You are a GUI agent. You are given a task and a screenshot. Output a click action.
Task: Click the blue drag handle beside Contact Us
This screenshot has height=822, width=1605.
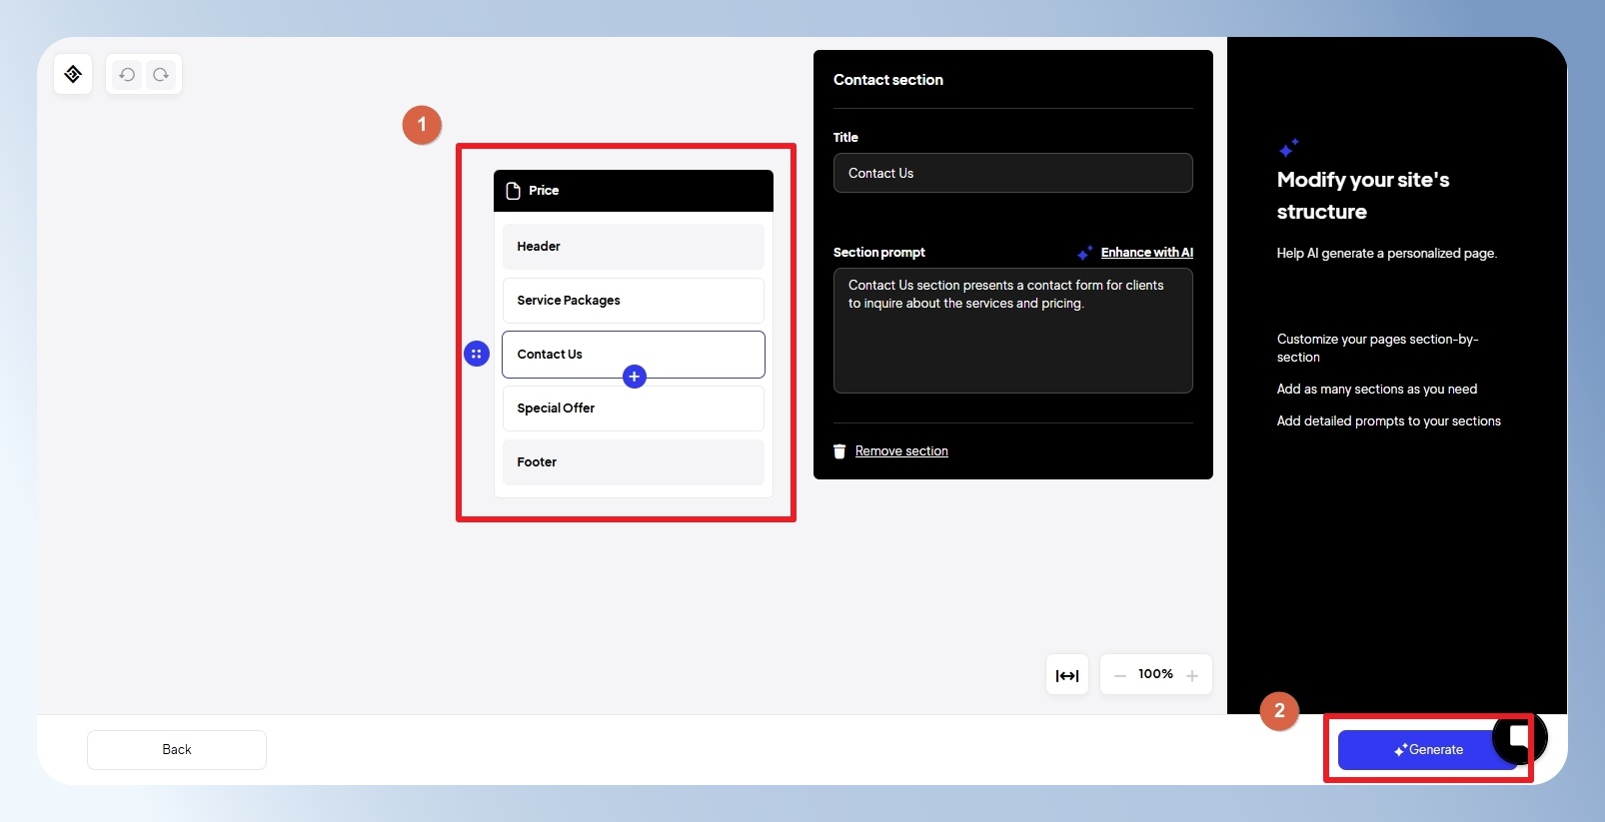[x=477, y=354]
